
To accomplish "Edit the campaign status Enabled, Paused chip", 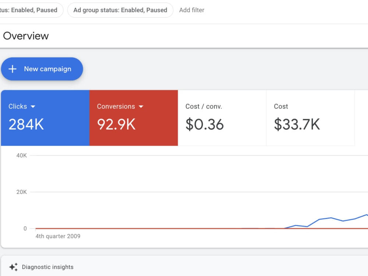I will click(29, 10).
